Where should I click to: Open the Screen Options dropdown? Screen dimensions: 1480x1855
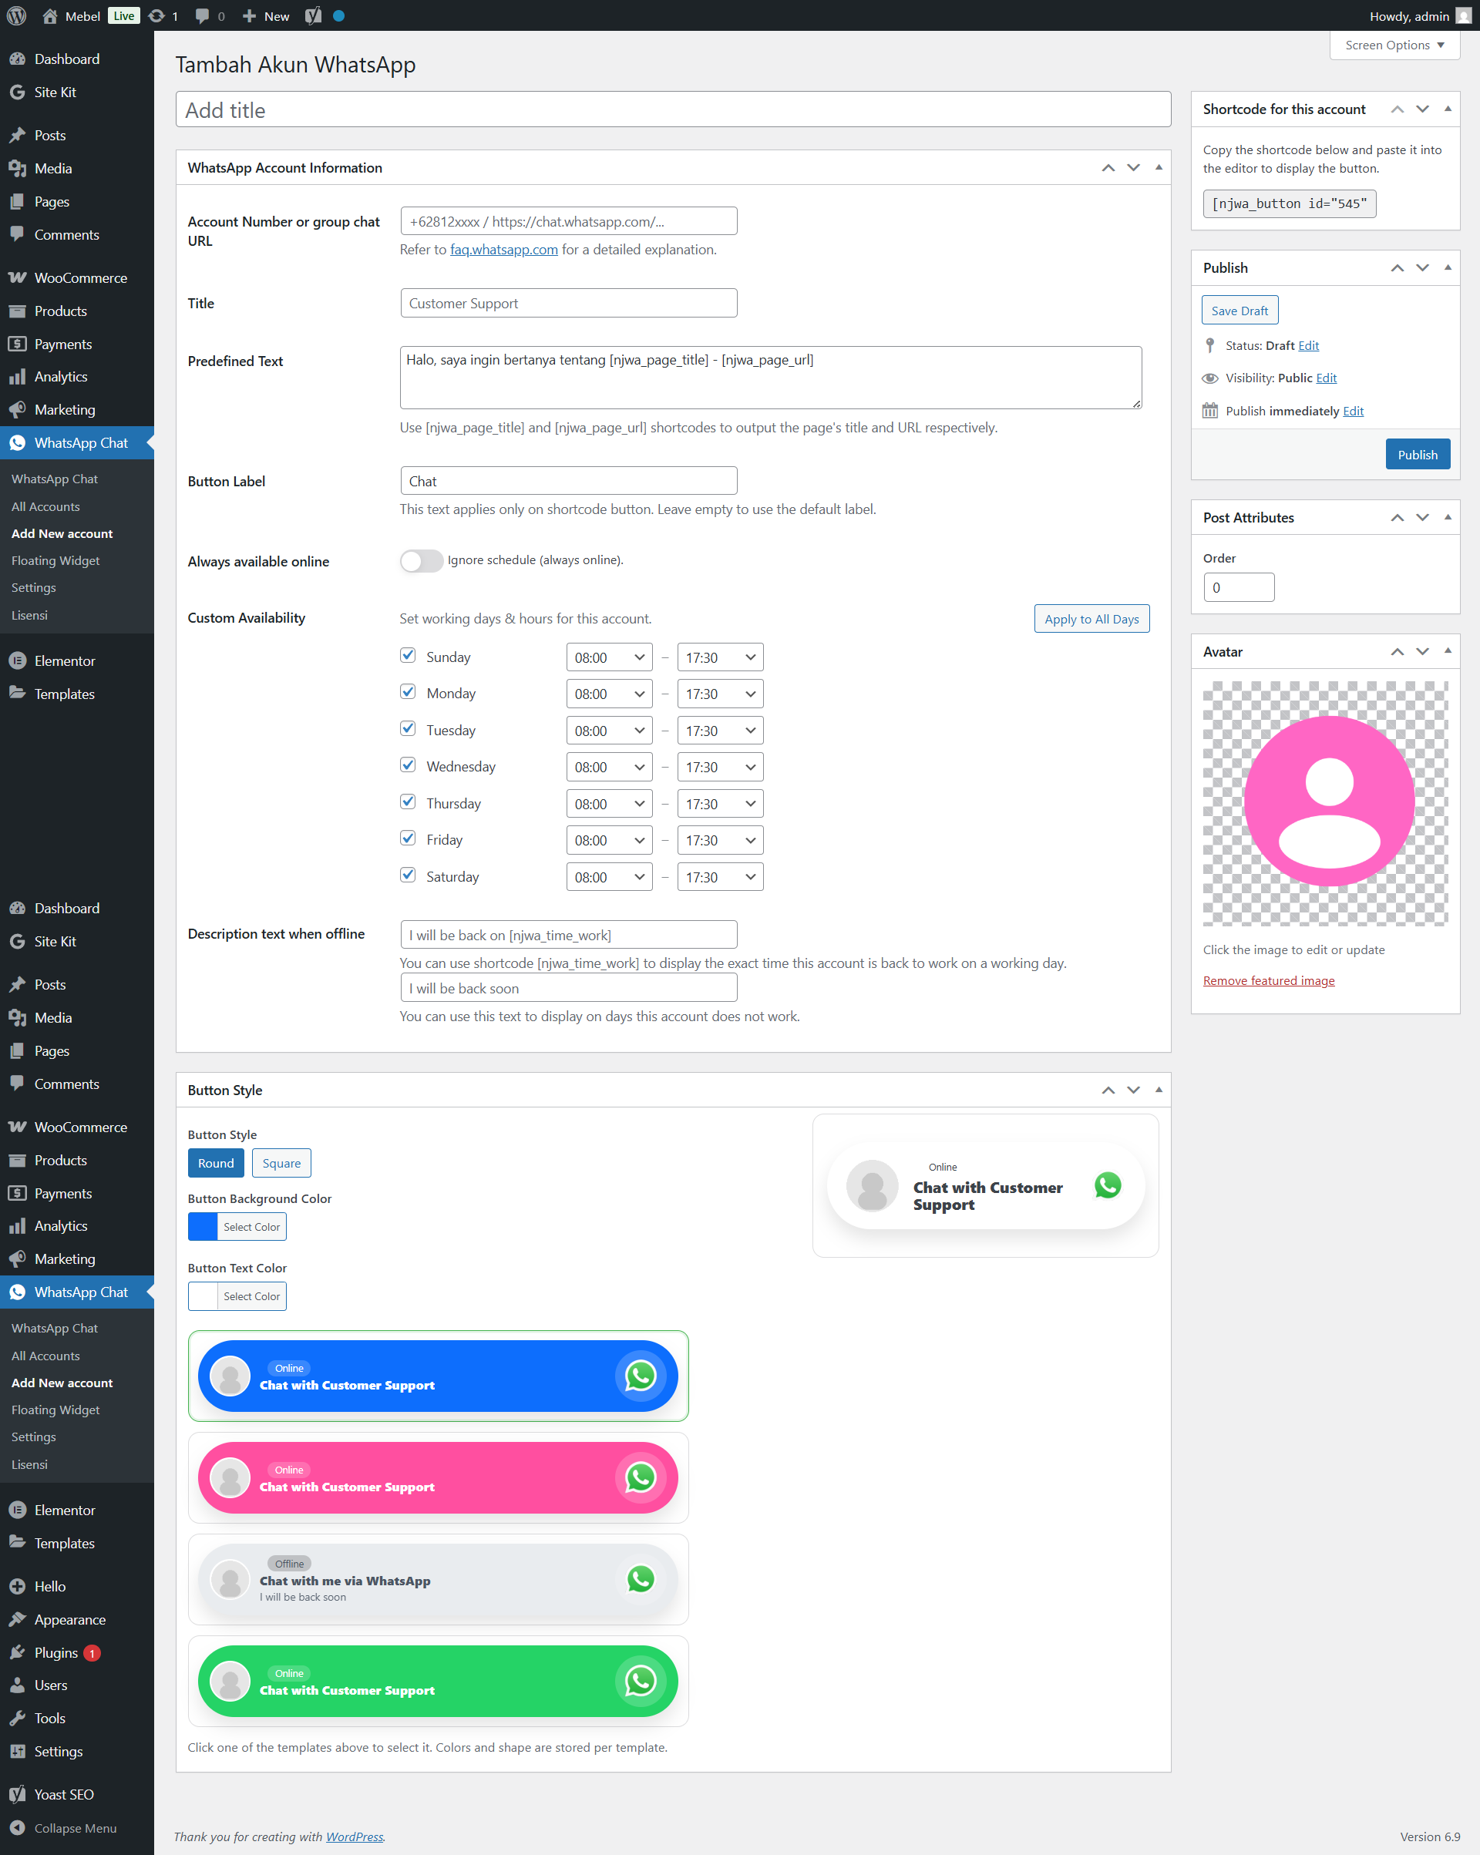point(1393,45)
